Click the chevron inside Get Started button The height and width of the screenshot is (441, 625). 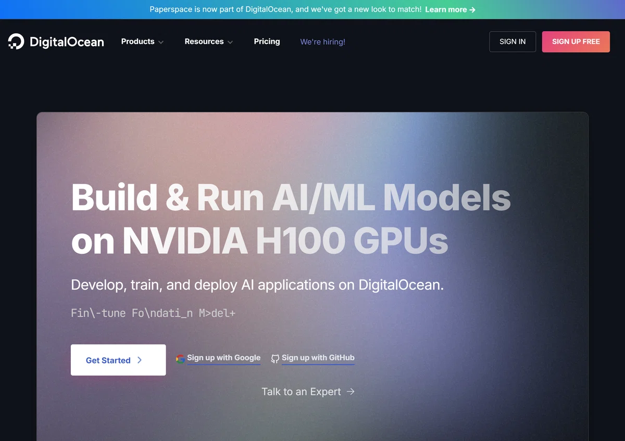(x=140, y=360)
